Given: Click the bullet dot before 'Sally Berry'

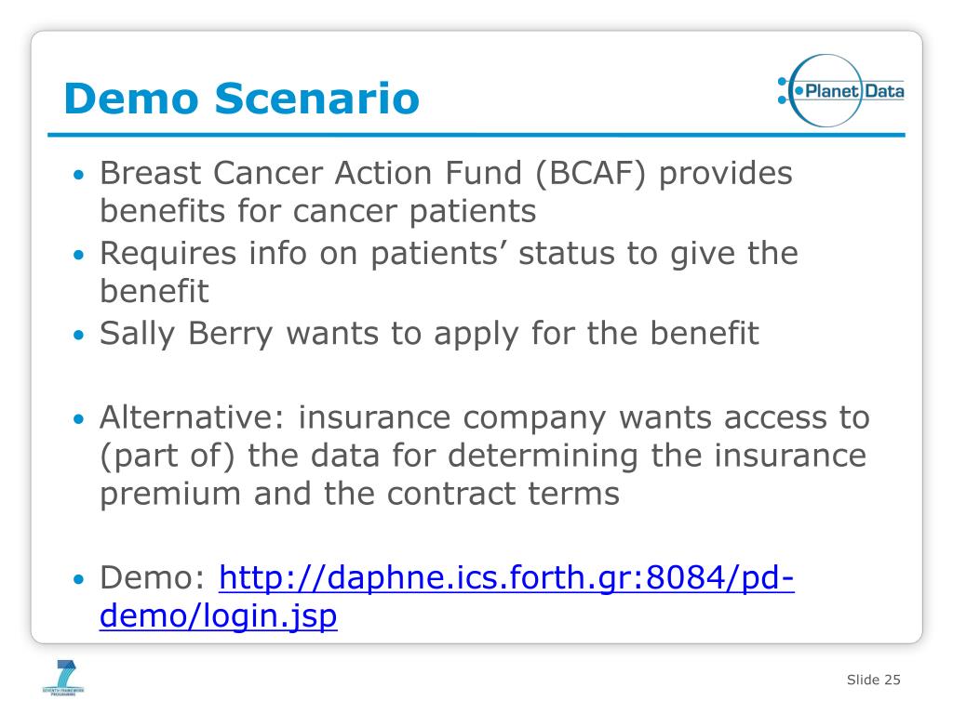Looking at the screenshot, I should pos(78,335).
